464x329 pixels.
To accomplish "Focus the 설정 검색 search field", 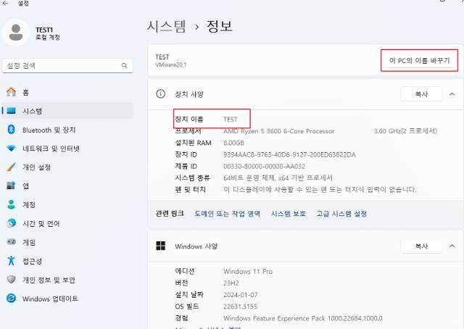I will click(67, 66).
